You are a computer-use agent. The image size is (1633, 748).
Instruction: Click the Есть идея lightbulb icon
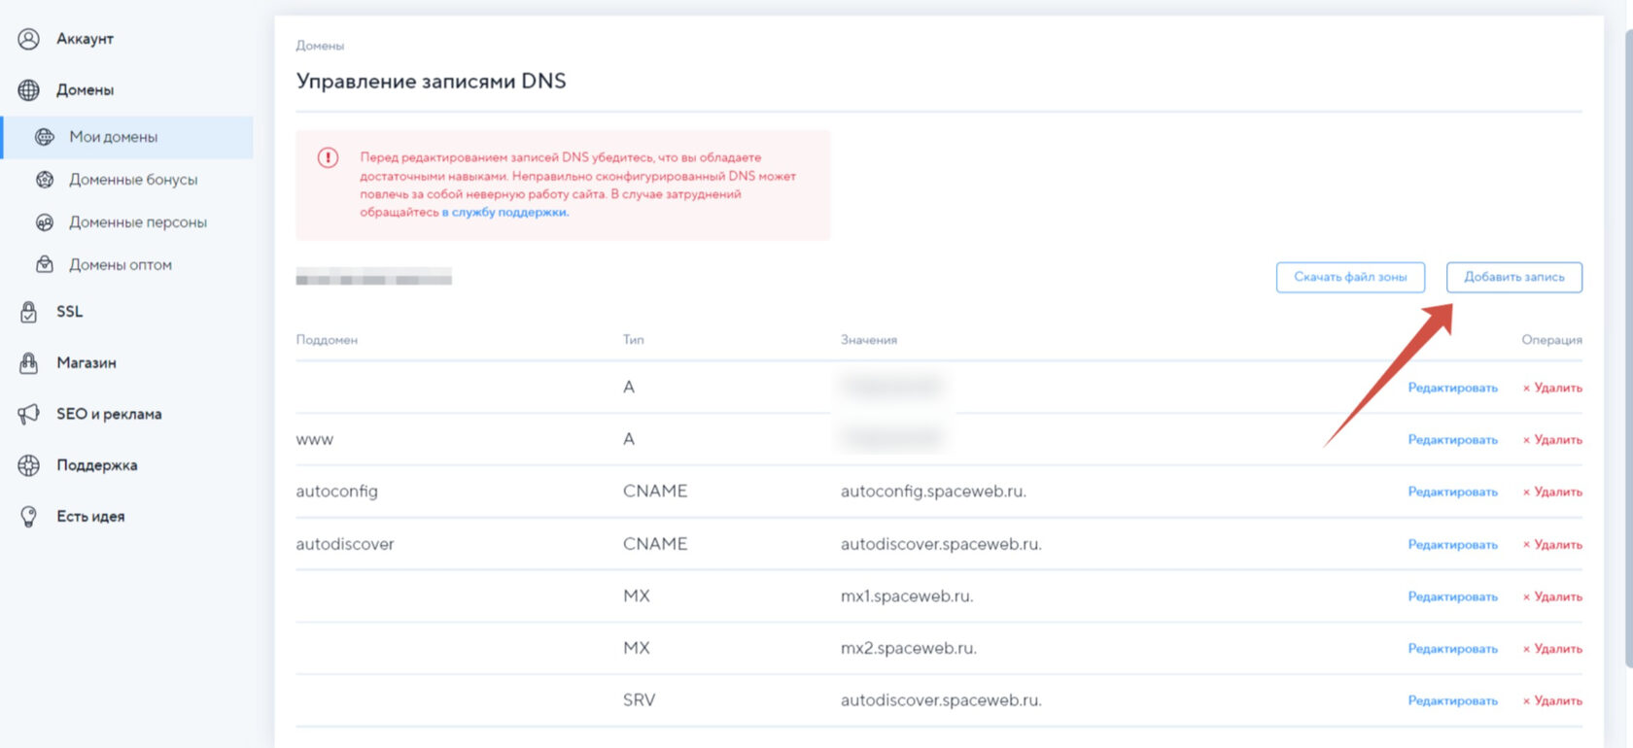29,517
